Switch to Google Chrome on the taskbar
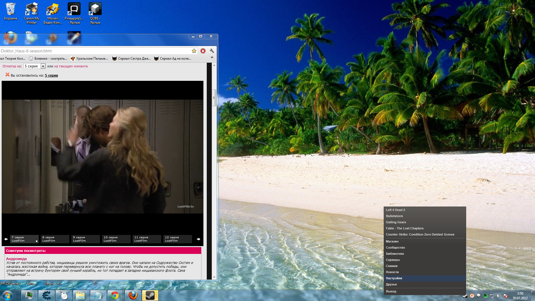 (x=115, y=295)
